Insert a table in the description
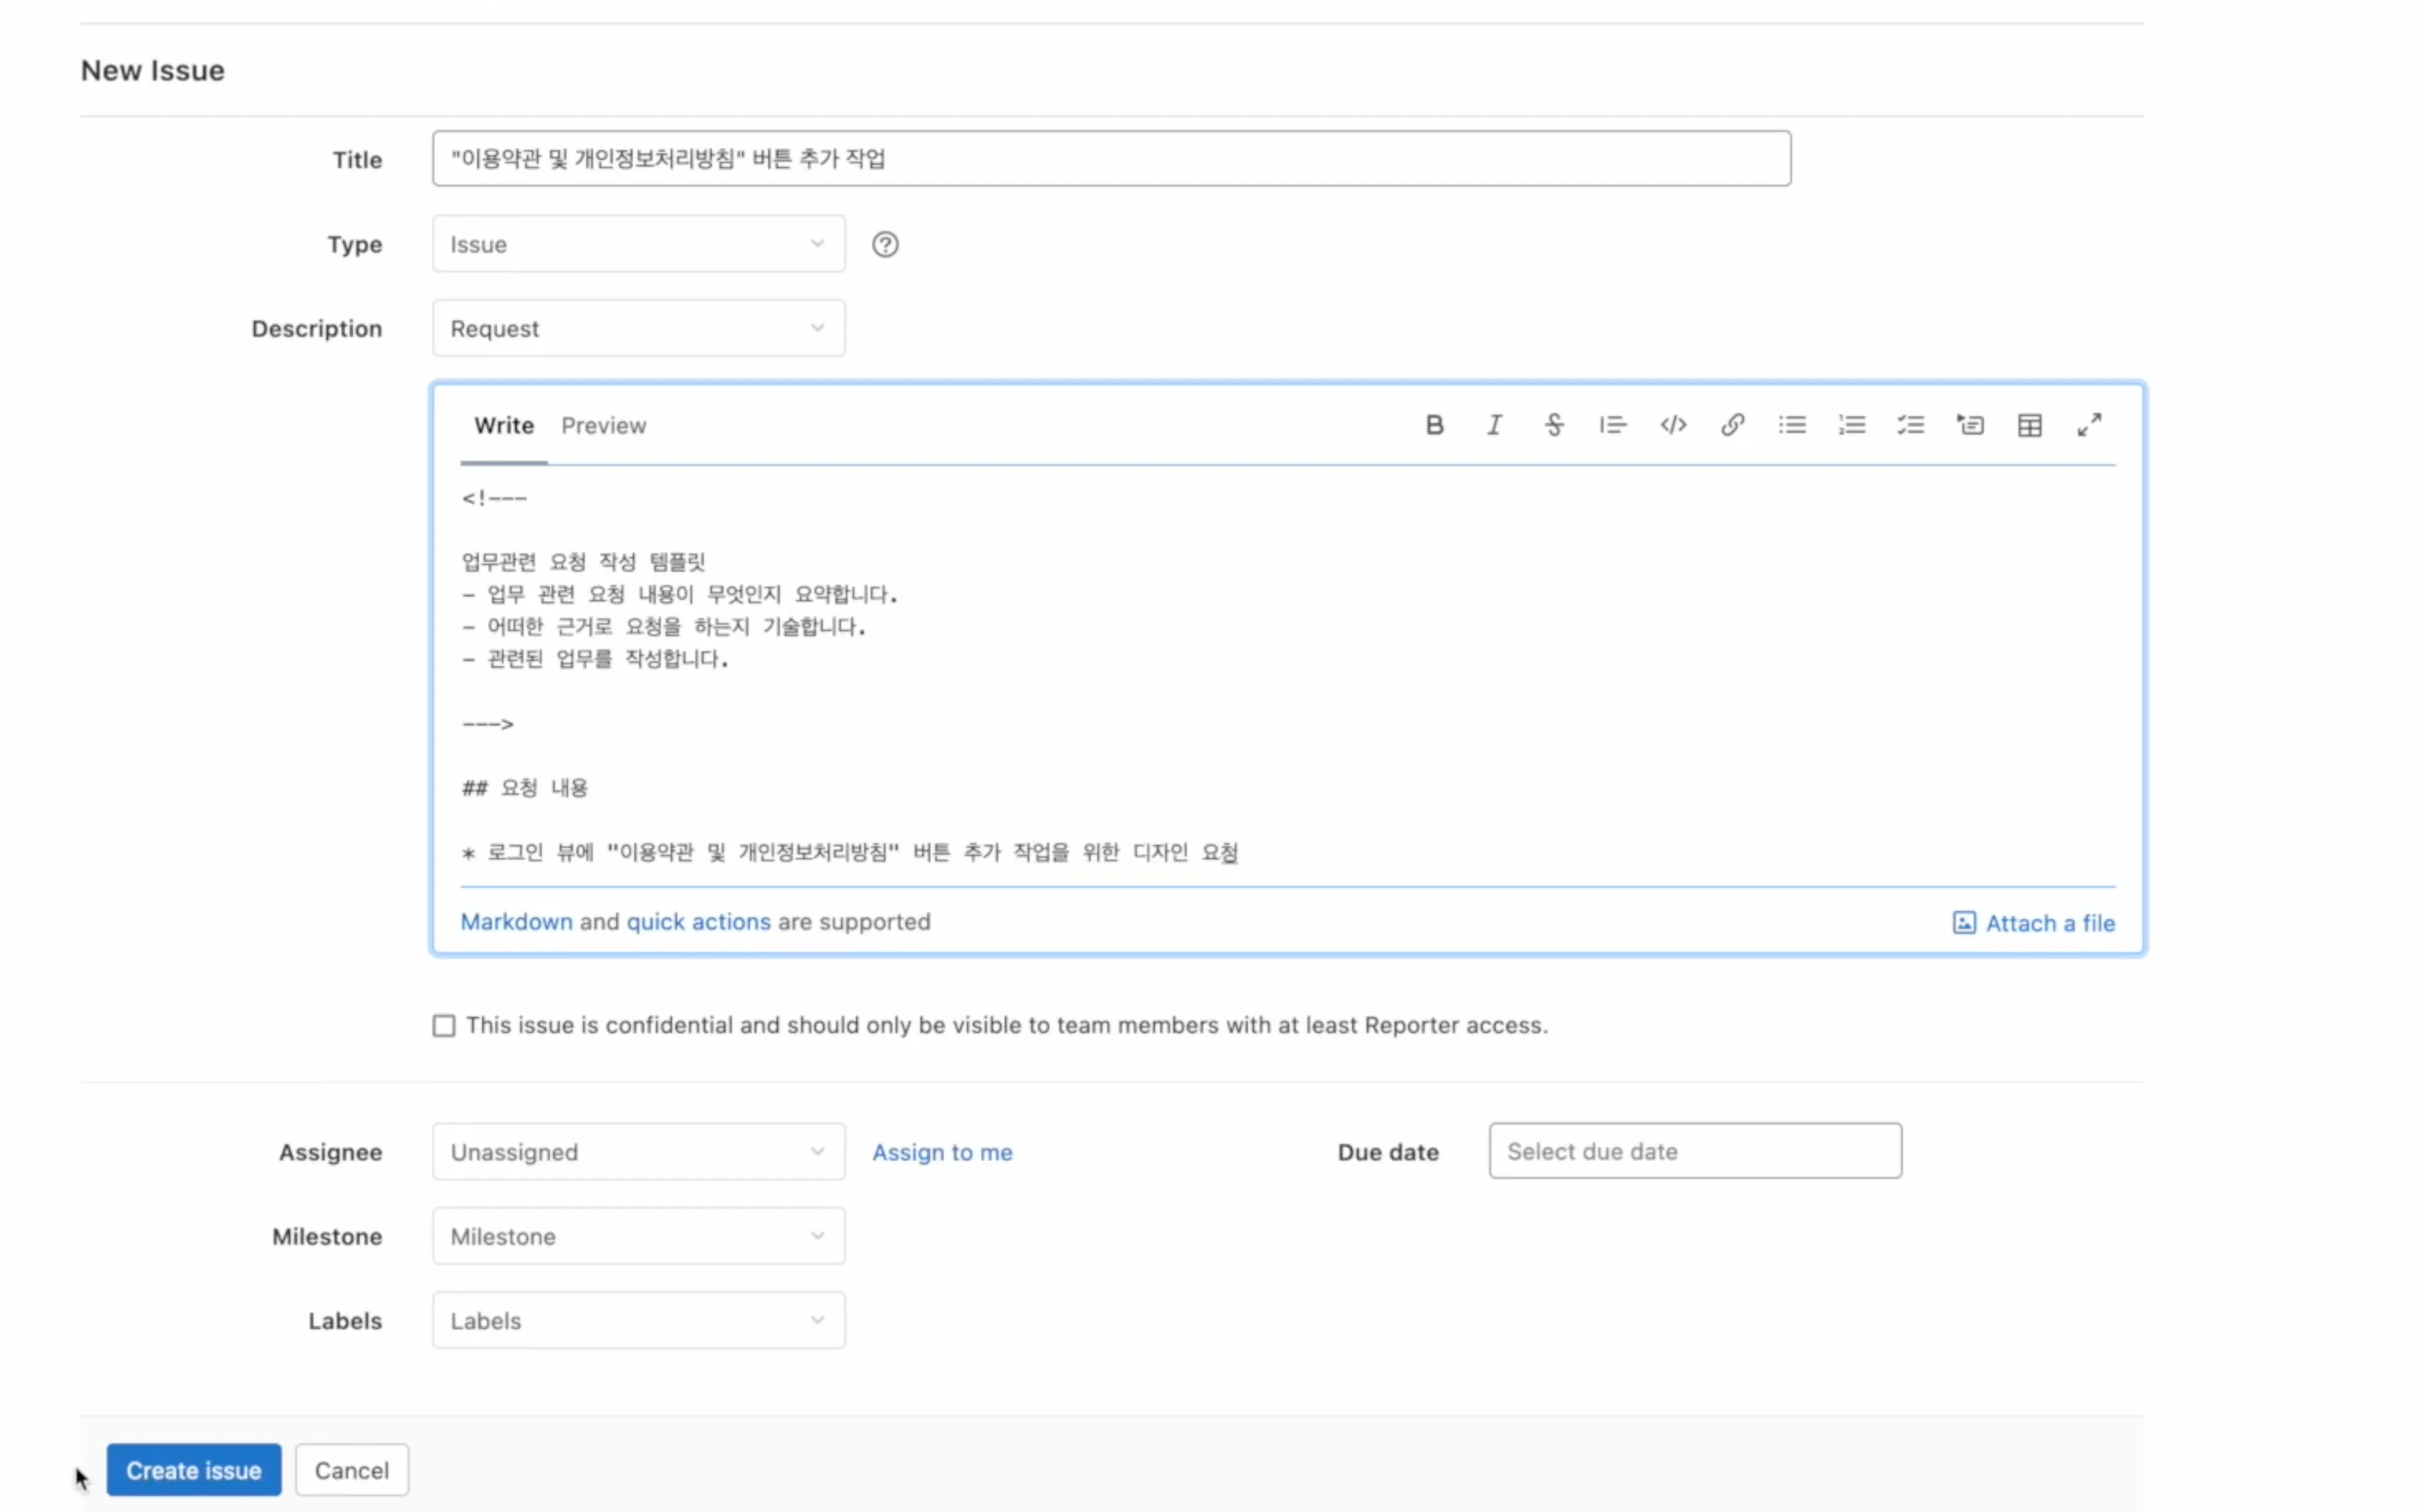This screenshot has height=1512, width=2420. tap(2029, 425)
